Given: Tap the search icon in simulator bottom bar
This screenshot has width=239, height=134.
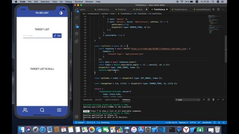Looking at the screenshot, I should point(42,110).
